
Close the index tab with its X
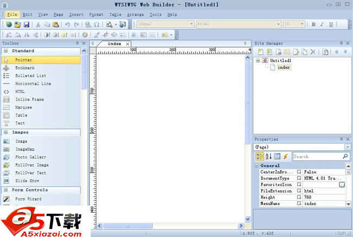128,44
